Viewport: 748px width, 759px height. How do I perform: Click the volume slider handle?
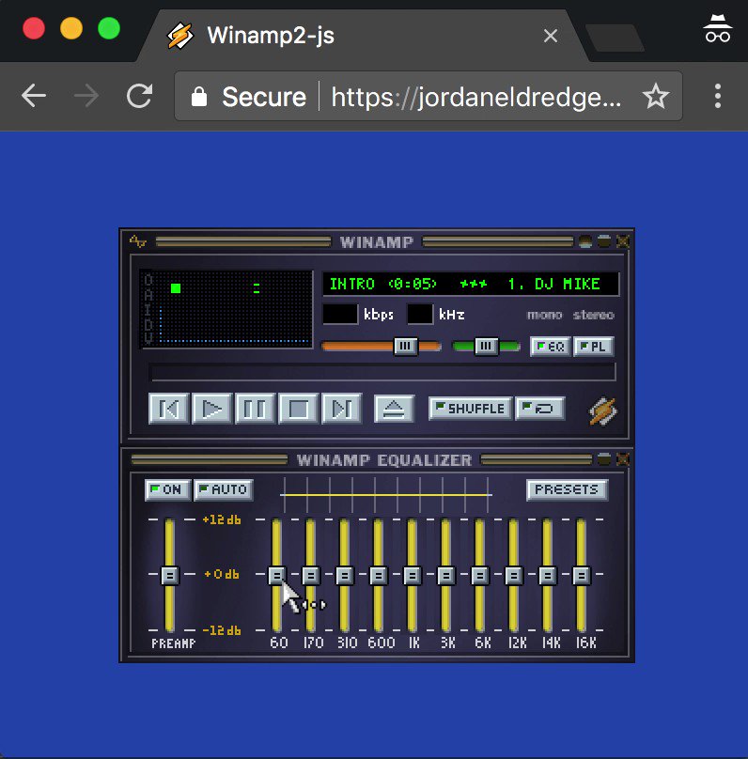tap(405, 346)
